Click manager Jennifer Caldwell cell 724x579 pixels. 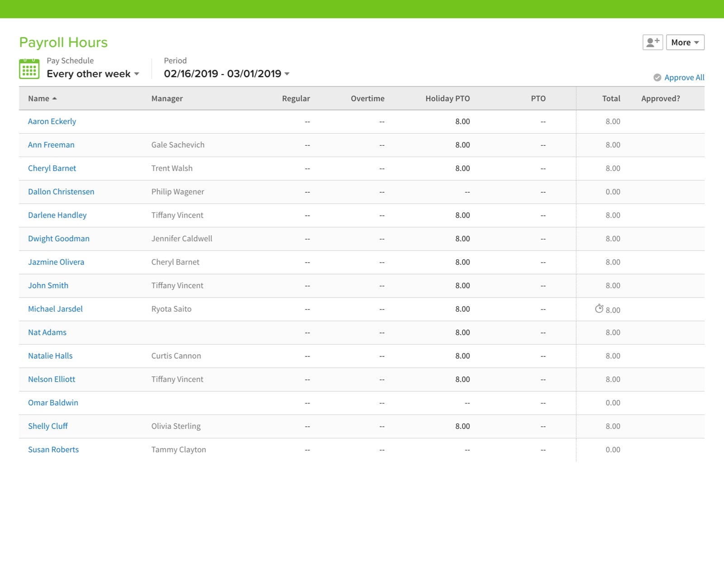tap(182, 239)
